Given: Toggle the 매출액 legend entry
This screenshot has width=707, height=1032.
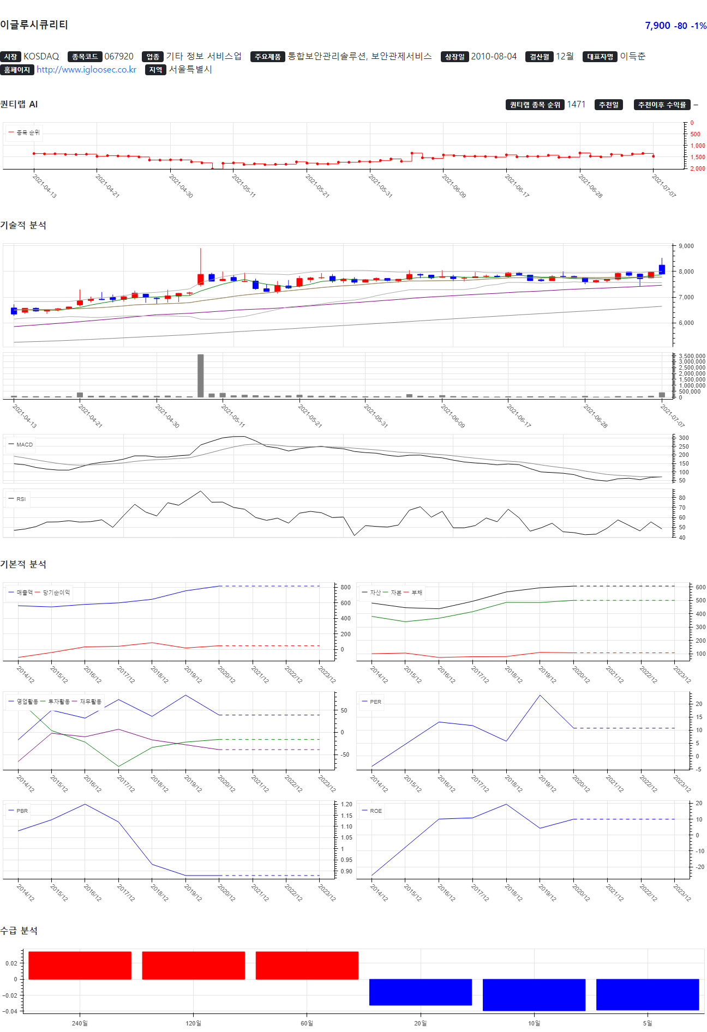Looking at the screenshot, I should click(21, 592).
